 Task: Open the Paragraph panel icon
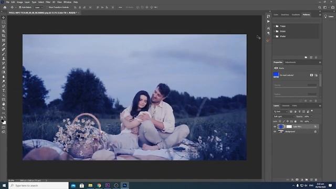point(268,33)
